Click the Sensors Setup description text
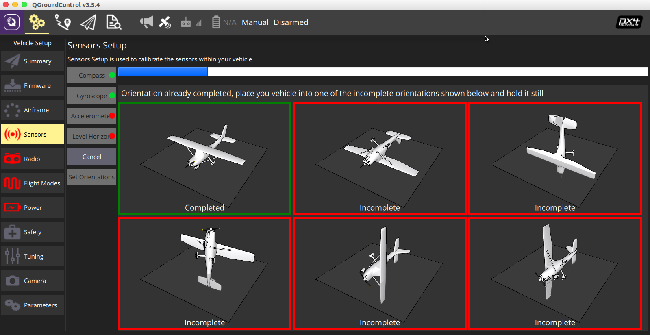The image size is (650, 335). click(161, 59)
